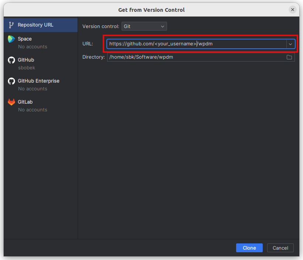Click the Repository URL branch icon
The height and width of the screenshot is (260, 303).
pos(11,25)
